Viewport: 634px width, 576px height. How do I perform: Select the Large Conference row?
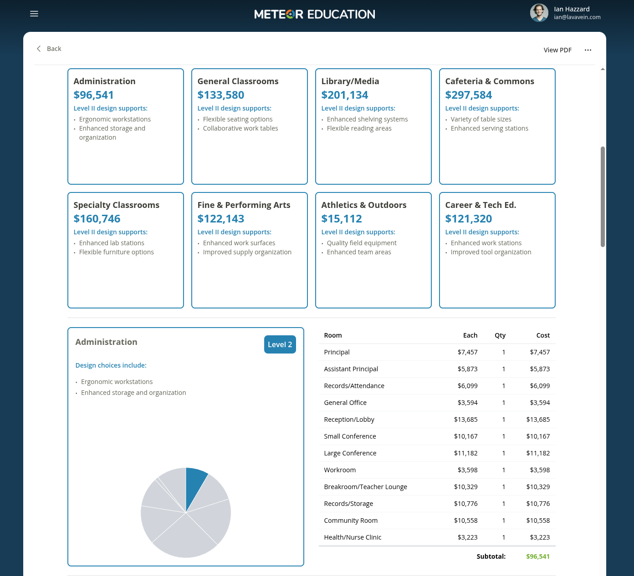pos(437,453)
